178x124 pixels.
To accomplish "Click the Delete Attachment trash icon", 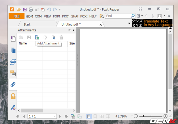I will click(x=61, y=37).
